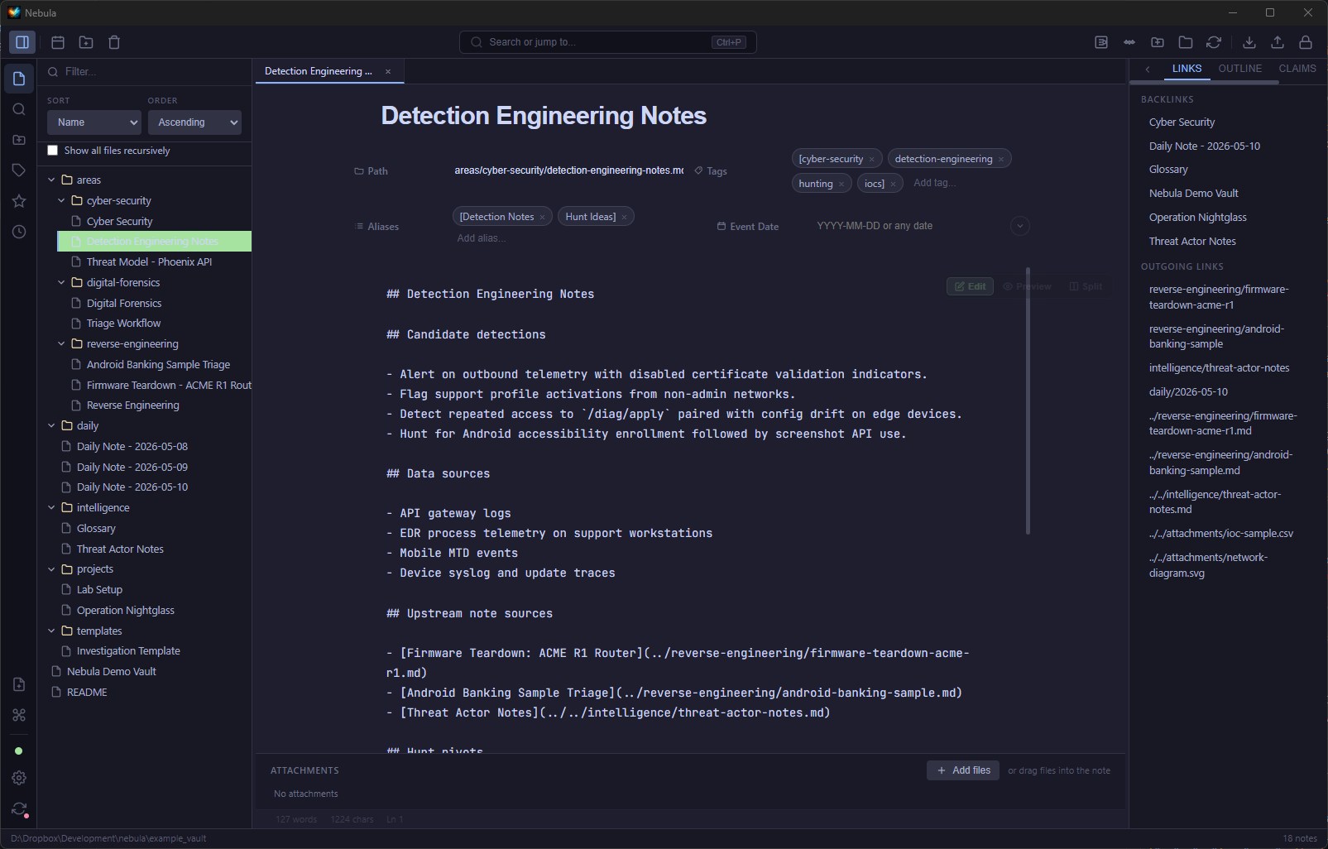Select the Detection Engineering editor tab
The image size is (1328, 849).
pyautogui.click(x=319, y=71)
